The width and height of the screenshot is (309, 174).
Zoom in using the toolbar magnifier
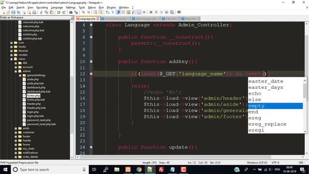click(83, 12)
